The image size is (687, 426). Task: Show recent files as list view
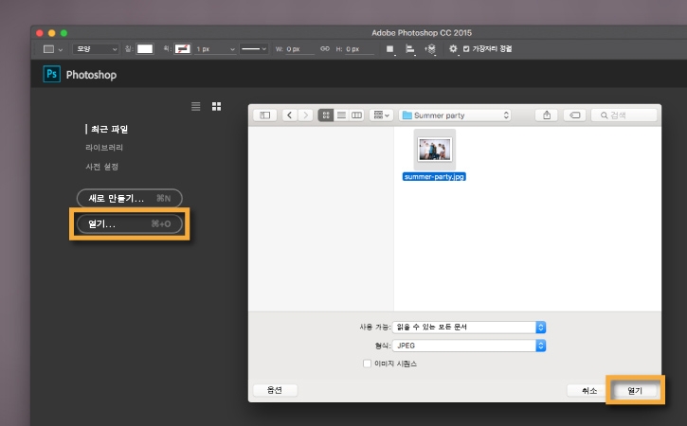click(197, 106)
